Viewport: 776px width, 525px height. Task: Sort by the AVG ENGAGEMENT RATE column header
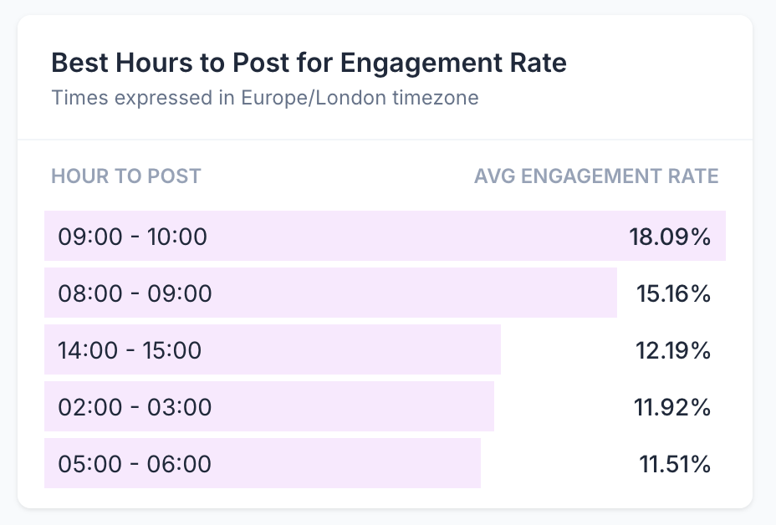[x=596, y=176]
